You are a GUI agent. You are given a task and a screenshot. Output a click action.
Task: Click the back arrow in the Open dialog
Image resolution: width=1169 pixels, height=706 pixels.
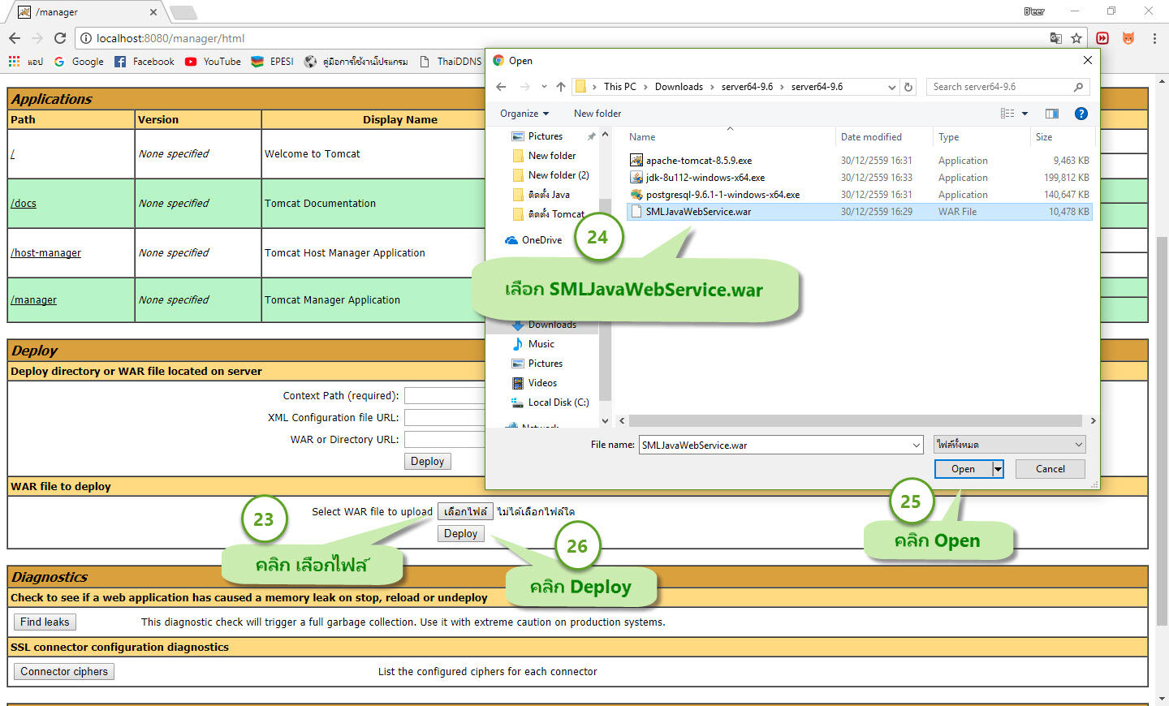(x=501, y=87)
